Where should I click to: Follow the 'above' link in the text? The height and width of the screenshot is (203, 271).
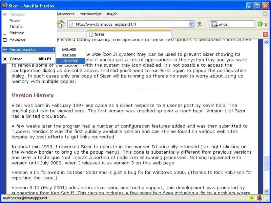point(91,71)
